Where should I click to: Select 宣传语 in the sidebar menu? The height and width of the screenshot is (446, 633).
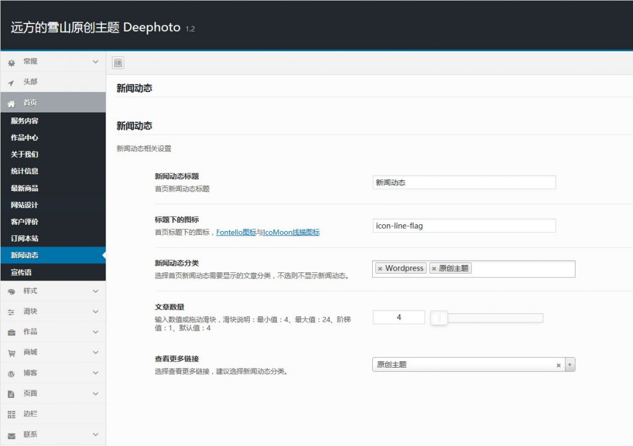23,271
